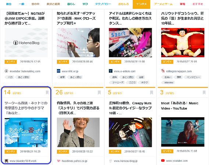Viewport: 209px width, 165px height.
Task: Click the ジャニーズ tag
Action: (117, 82)
